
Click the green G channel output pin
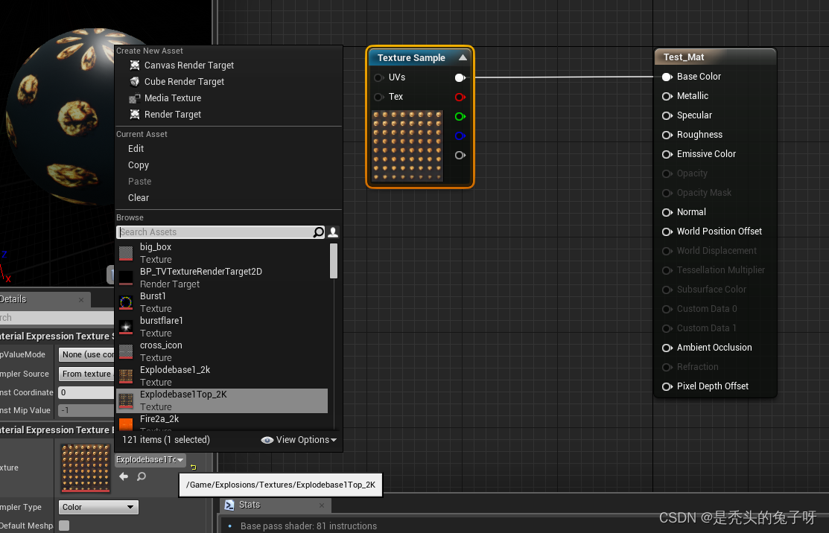coord(460,116)
